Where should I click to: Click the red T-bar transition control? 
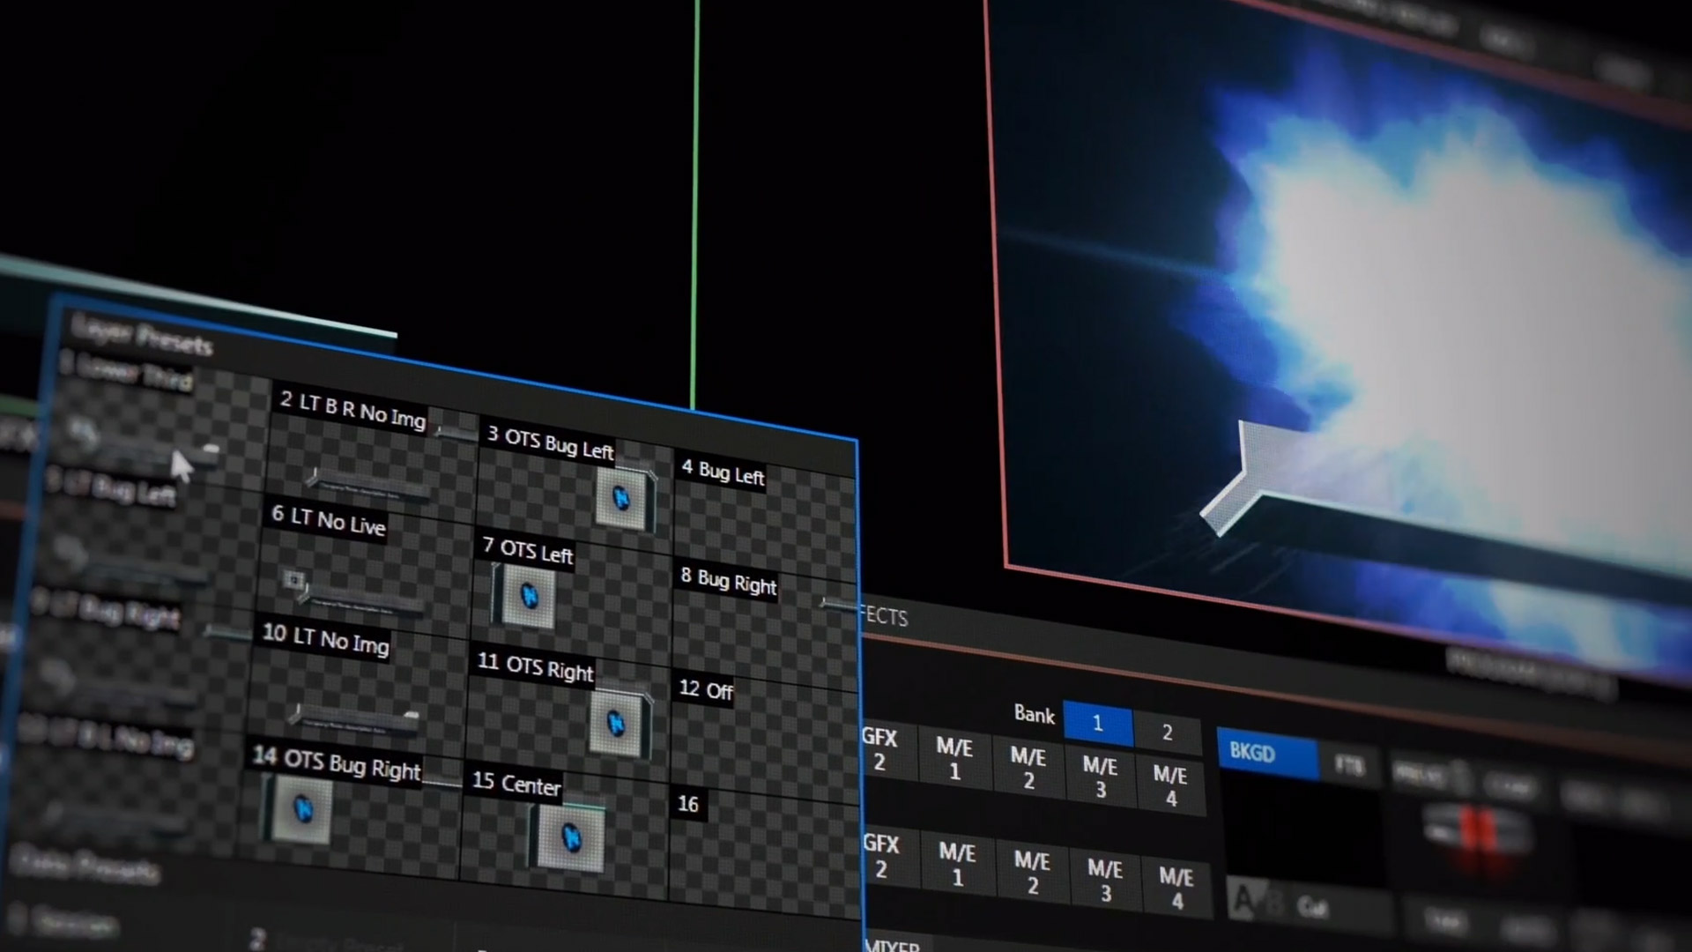(x=1477, y=831)
